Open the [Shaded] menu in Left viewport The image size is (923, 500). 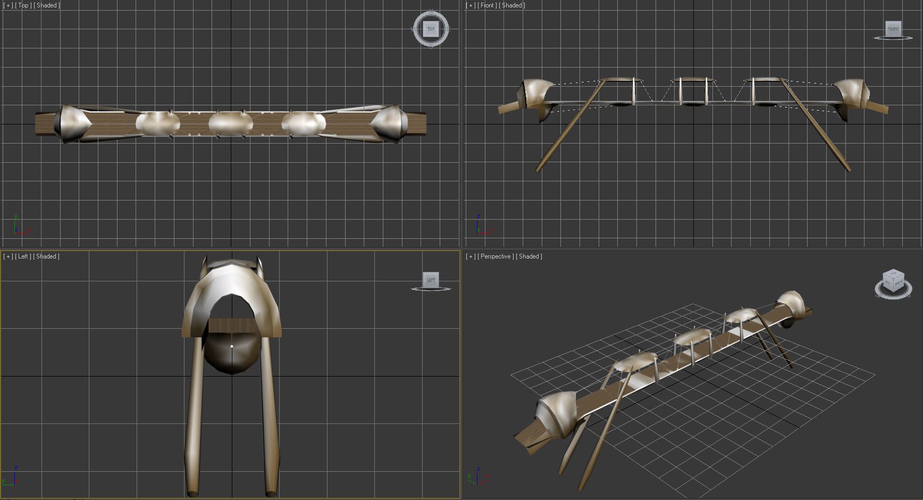coord(47,256)
